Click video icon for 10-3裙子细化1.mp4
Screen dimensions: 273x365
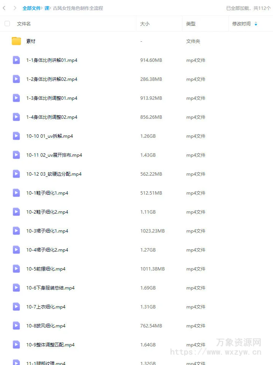[x=16, y=231]
